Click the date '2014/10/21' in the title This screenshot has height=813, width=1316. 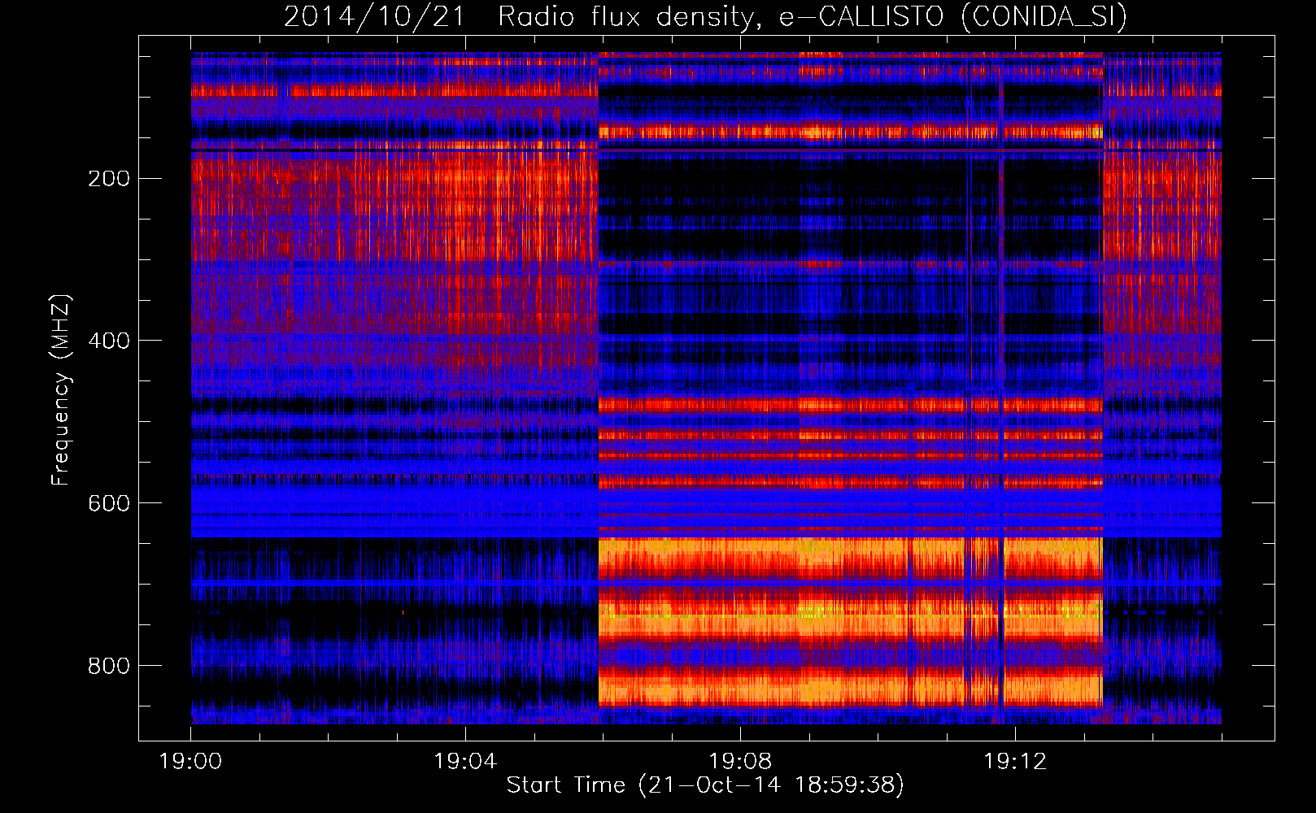point(374,16)
